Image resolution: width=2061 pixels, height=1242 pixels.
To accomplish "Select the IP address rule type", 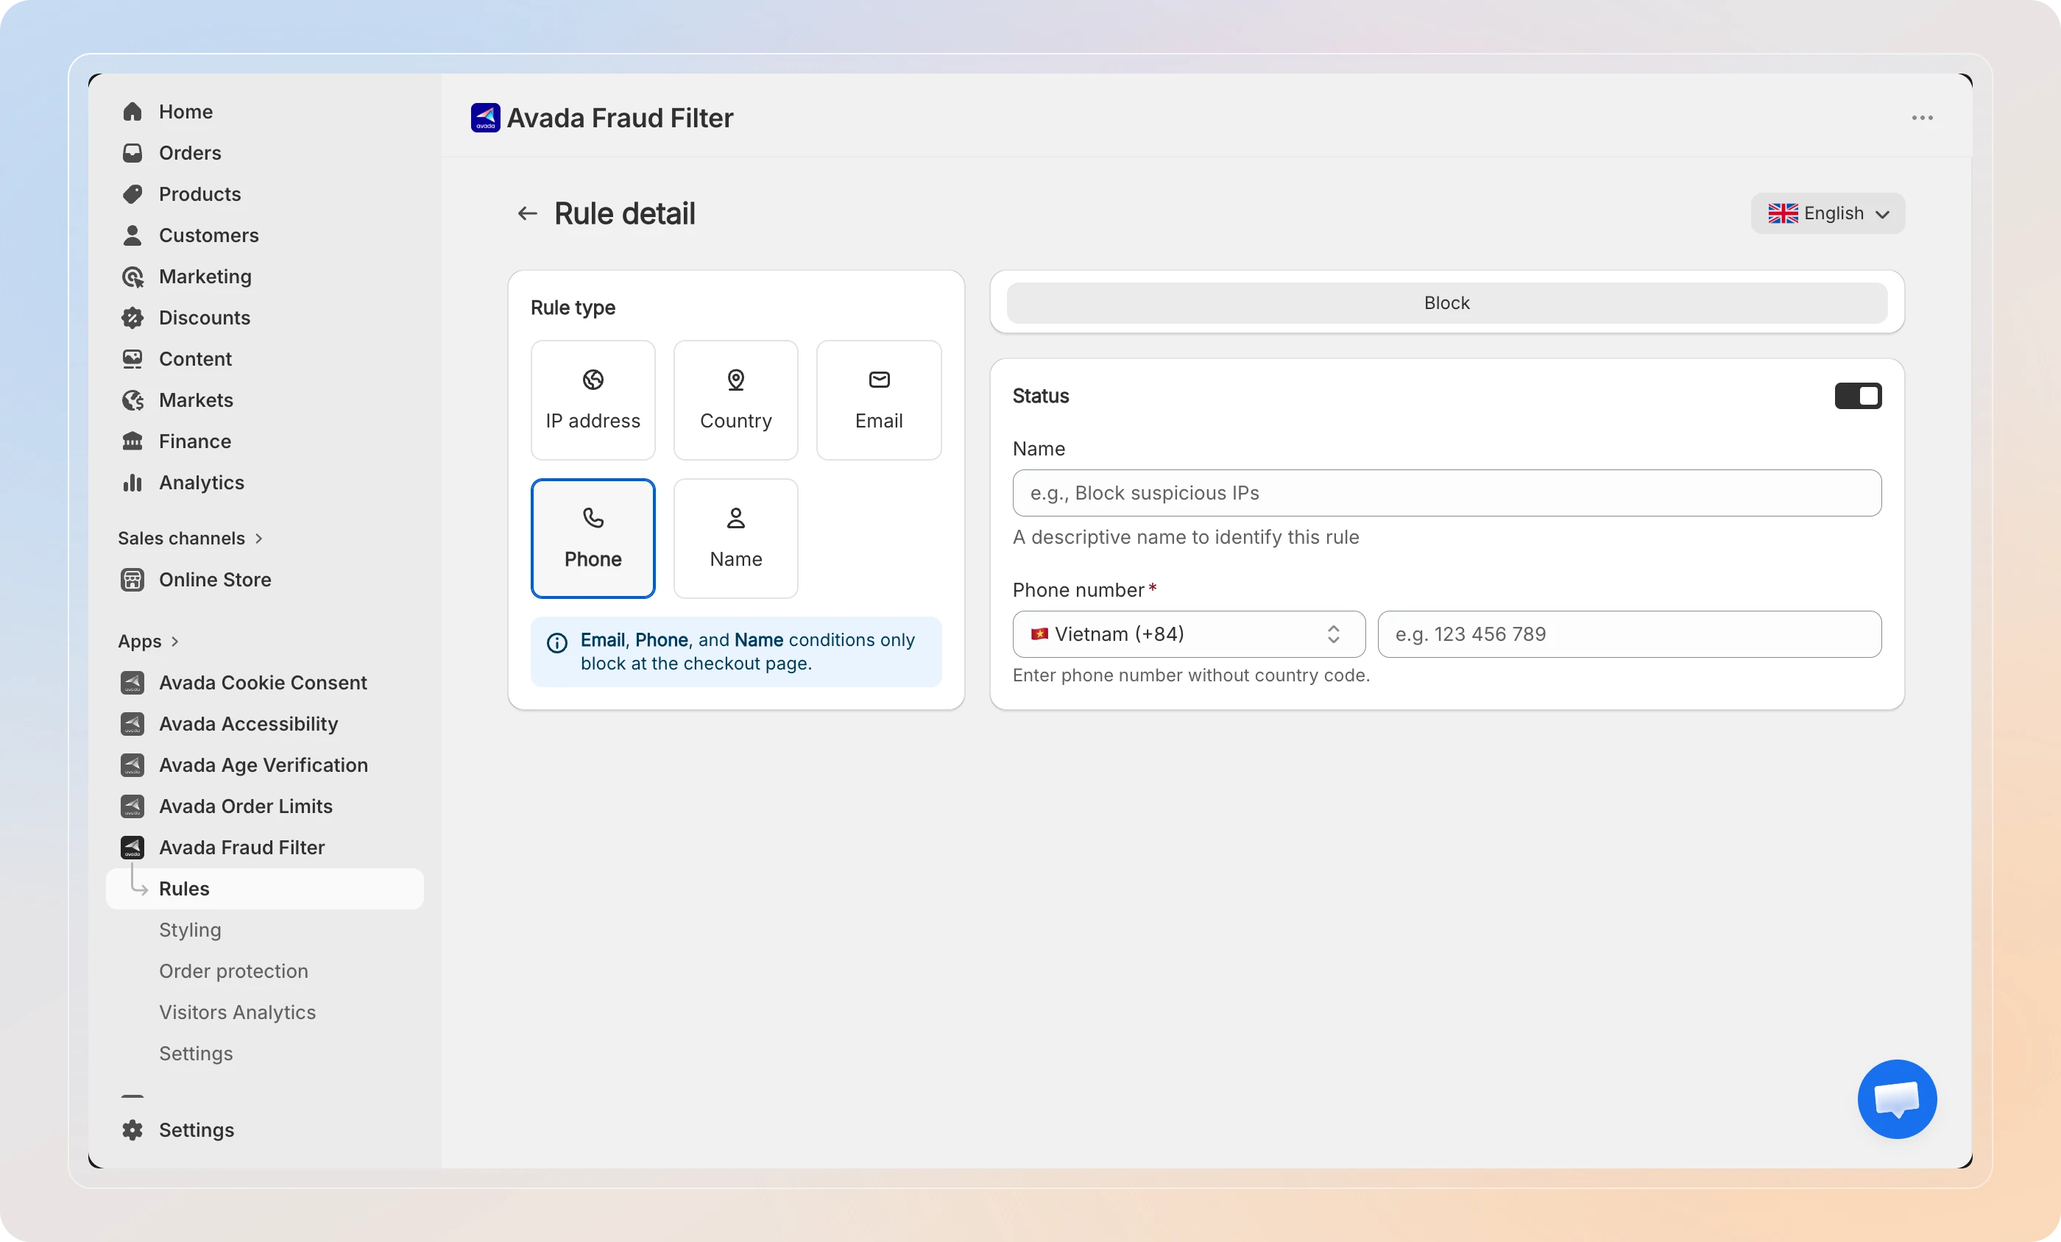I will (x=593, y=400).
